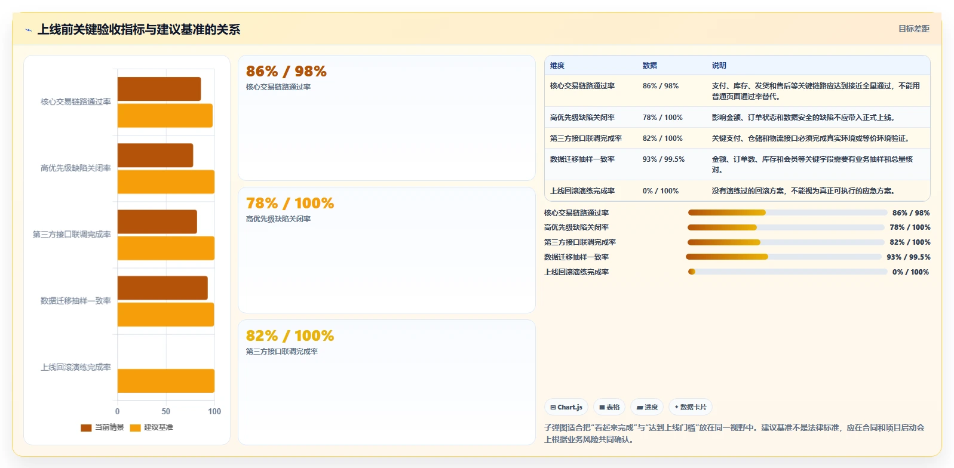
Task: Select table cell 第三方接口联调完成率
Action: 585,138
